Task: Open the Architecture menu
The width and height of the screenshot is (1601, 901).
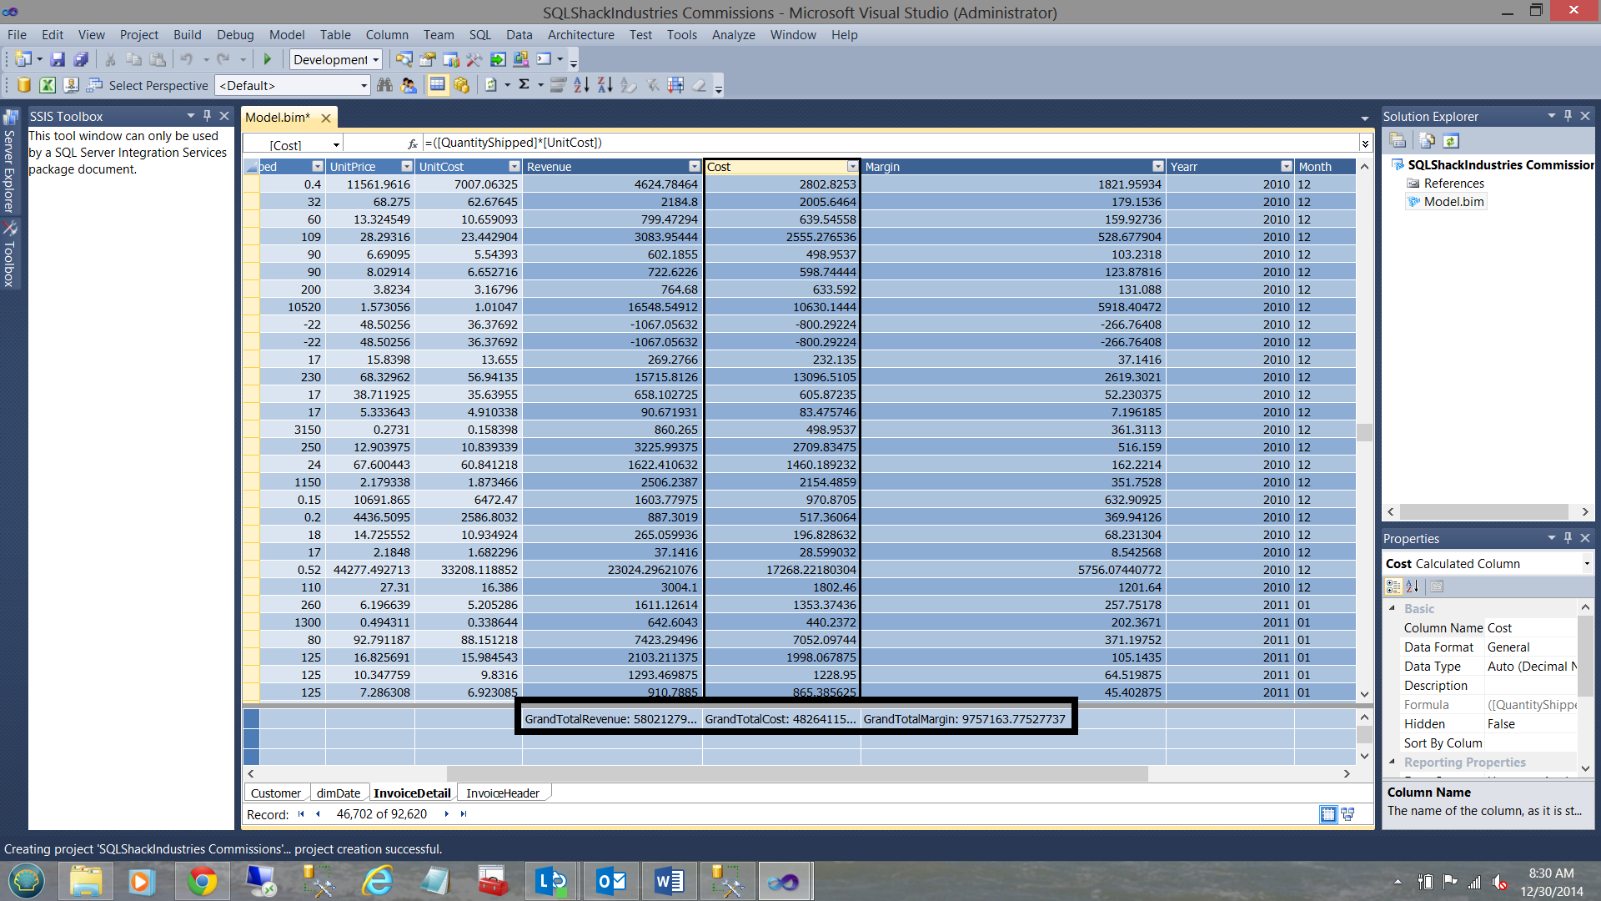Action: coord(580,35)
